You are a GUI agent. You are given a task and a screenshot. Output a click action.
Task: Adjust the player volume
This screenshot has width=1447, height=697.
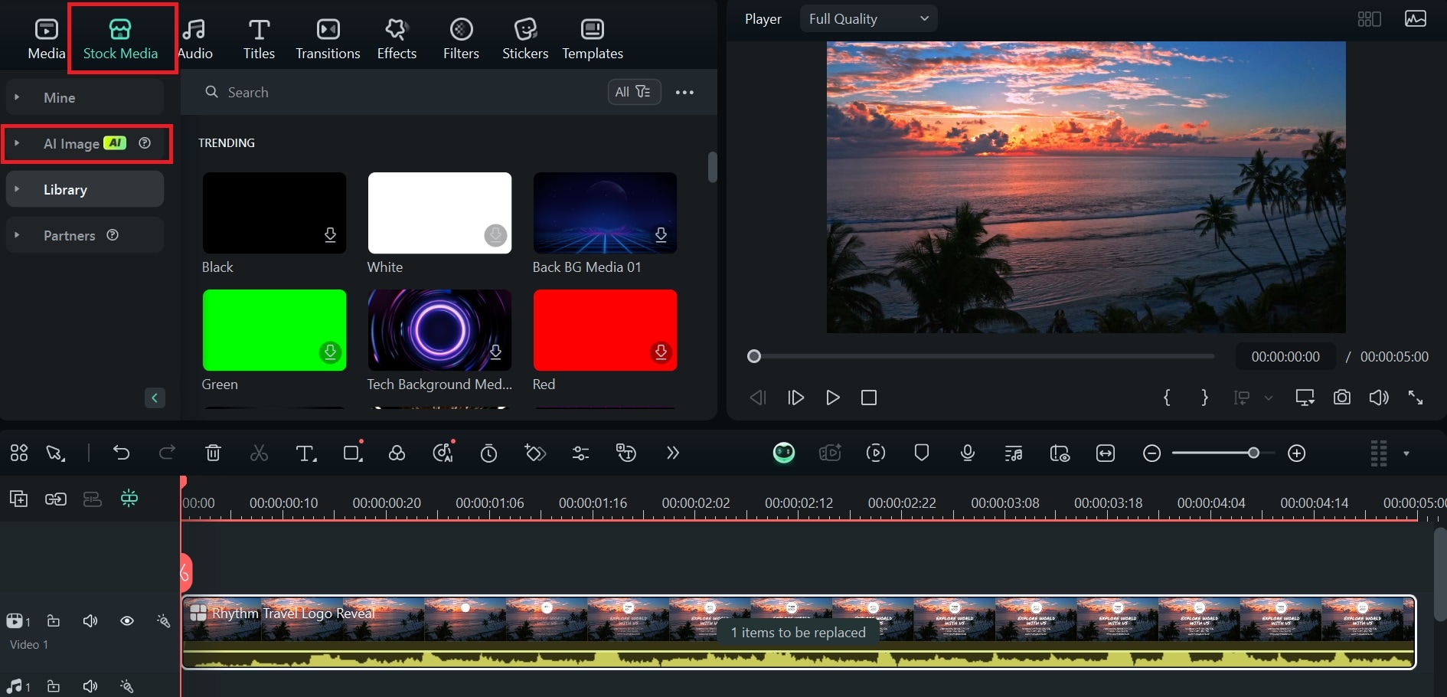click(x=1379, y=398)
